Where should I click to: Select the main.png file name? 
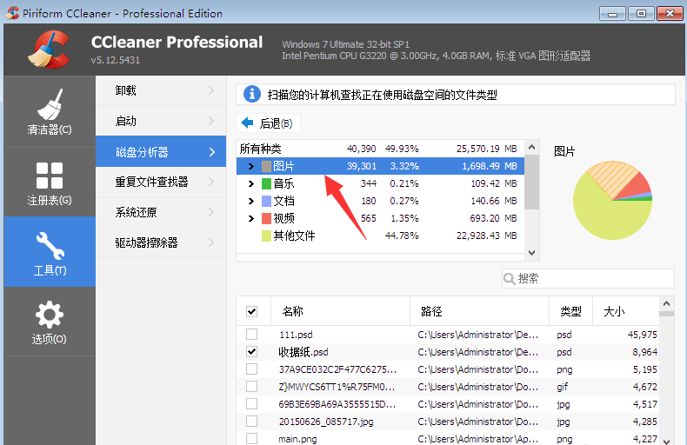[x=297, y=439]
